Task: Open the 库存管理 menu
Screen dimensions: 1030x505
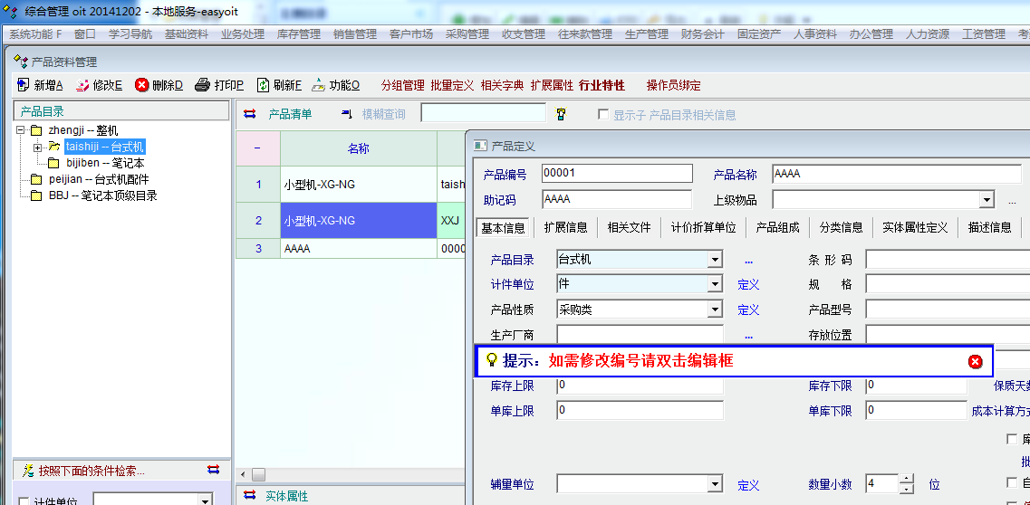Action: [x=298, y=33]
